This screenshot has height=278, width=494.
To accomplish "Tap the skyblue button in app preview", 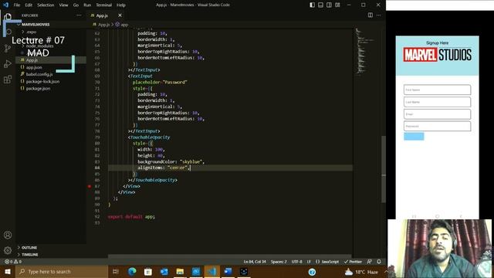I will tap(414, 137).
